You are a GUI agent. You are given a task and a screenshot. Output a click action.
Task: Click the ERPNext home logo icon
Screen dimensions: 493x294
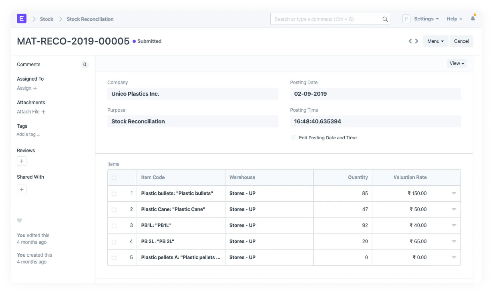pyautogui.click(x=22, y=19)
